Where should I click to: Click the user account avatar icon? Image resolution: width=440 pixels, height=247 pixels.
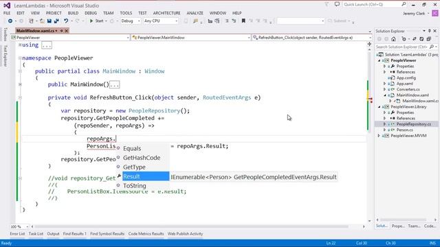[x=435, y=13]
